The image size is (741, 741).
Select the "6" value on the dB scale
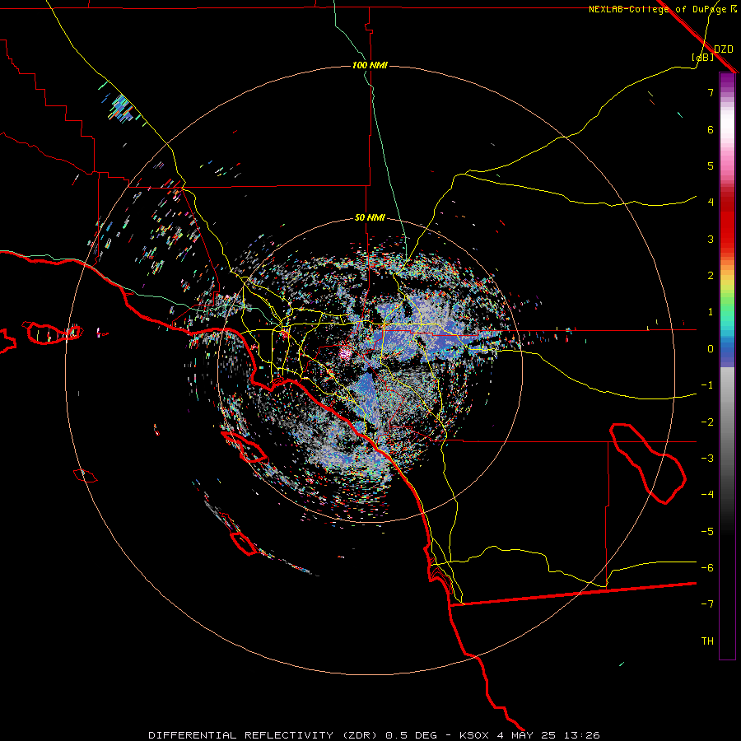click(x=711, y=129)
